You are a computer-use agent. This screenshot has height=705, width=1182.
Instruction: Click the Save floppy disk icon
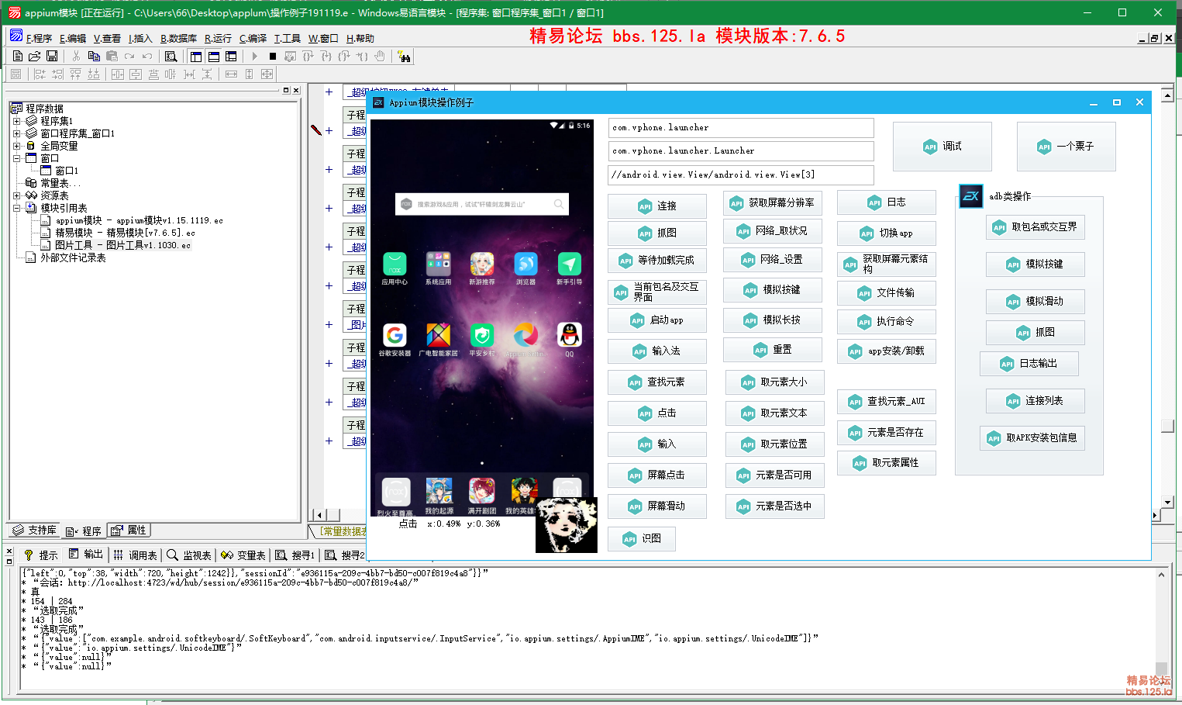[52, 56]
